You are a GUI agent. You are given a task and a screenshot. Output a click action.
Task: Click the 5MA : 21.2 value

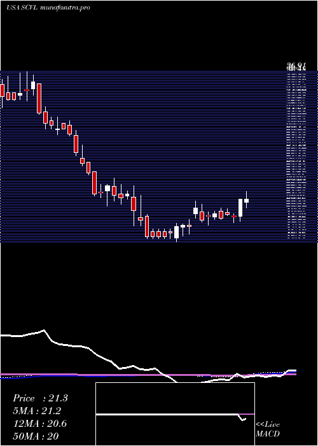[x=37, y=411]
